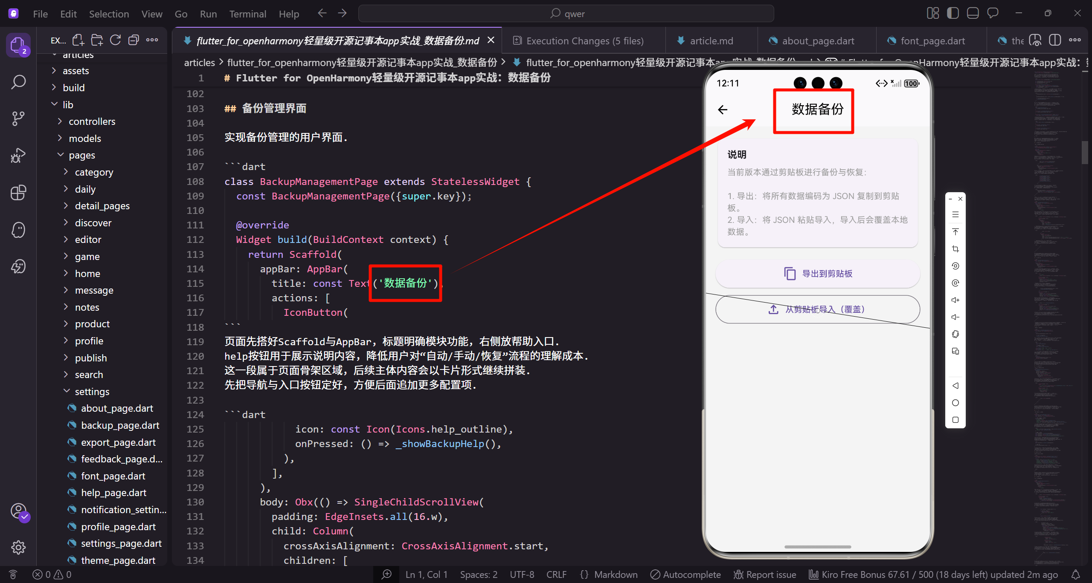The width and height of the screenshot is (1092, 583).
Task: Toggle the primary side bar
Action: point(953,13)
